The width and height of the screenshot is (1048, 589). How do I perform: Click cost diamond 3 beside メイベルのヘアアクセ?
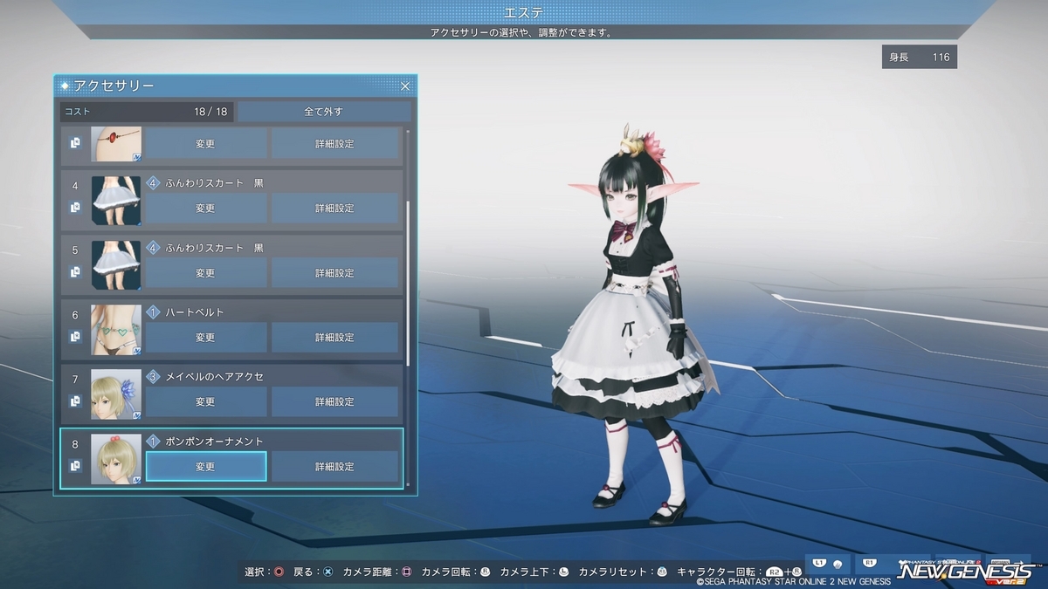[153, 377]
